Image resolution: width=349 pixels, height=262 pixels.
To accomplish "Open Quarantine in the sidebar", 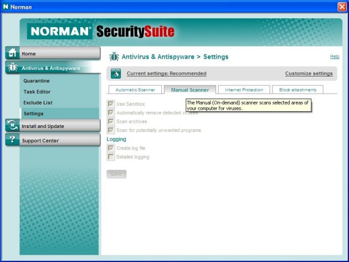I will pyautogui.click(x=37, y=81).
